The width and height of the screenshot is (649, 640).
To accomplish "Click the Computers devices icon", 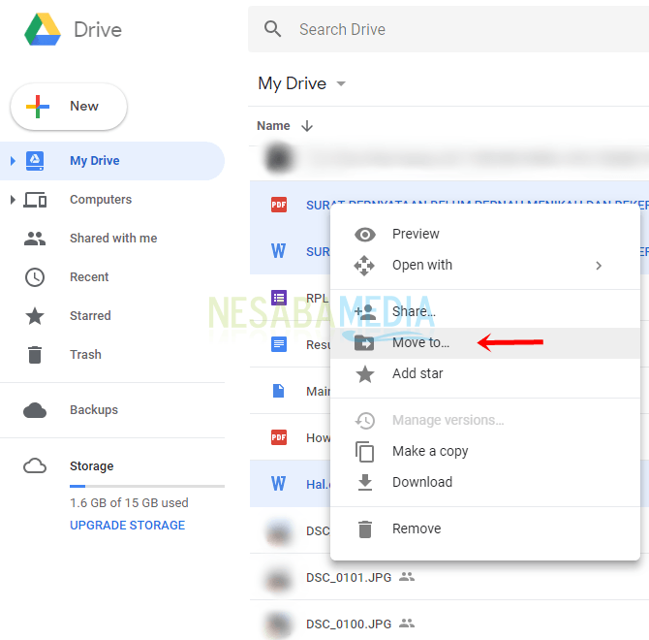I will 35,200.
